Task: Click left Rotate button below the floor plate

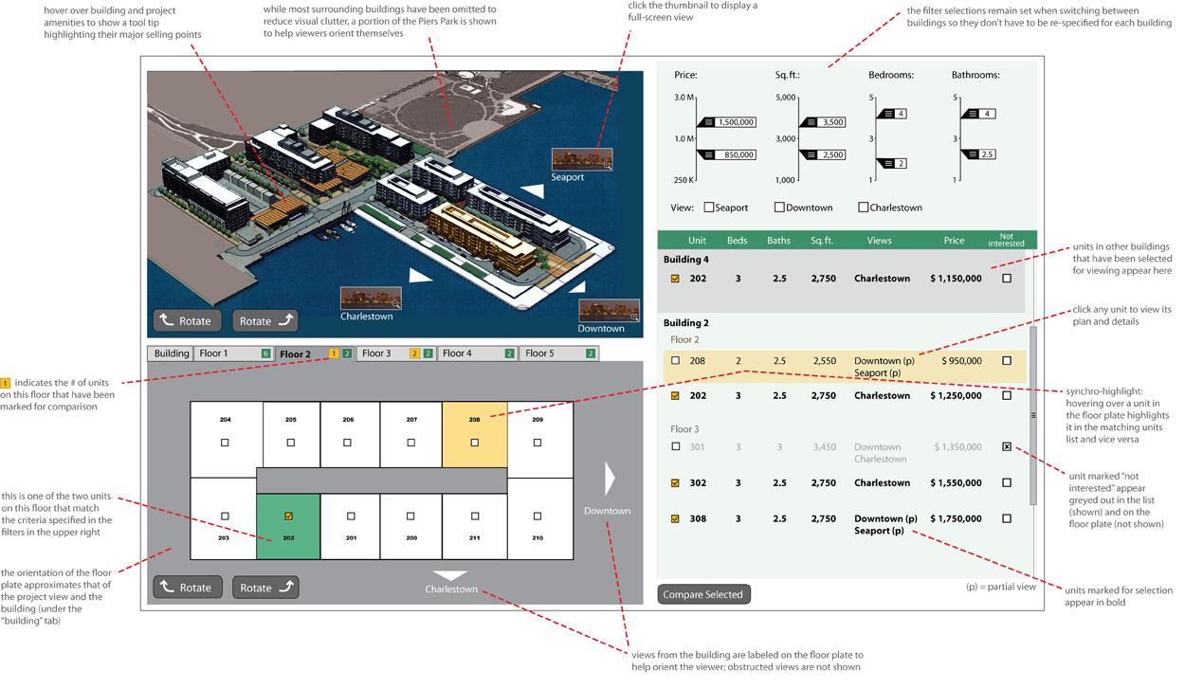Action: pyautogui.click(x=188, y=587)
